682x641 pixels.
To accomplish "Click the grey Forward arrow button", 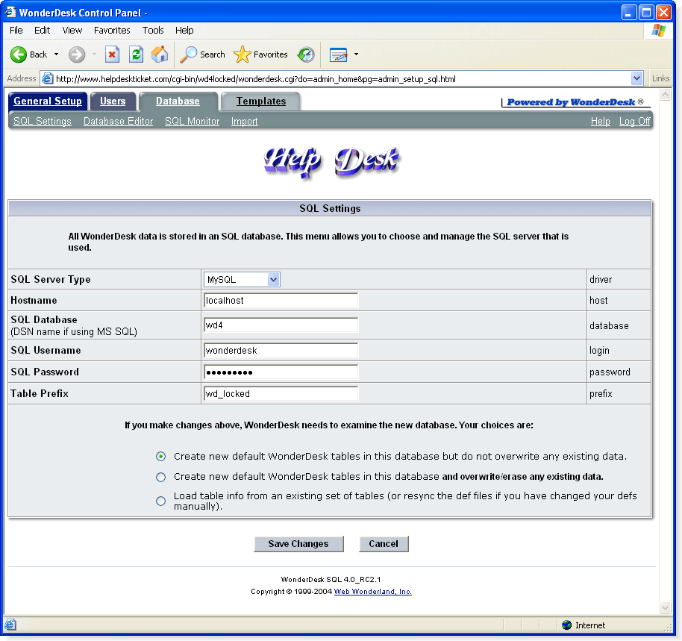I will point(77,54).
